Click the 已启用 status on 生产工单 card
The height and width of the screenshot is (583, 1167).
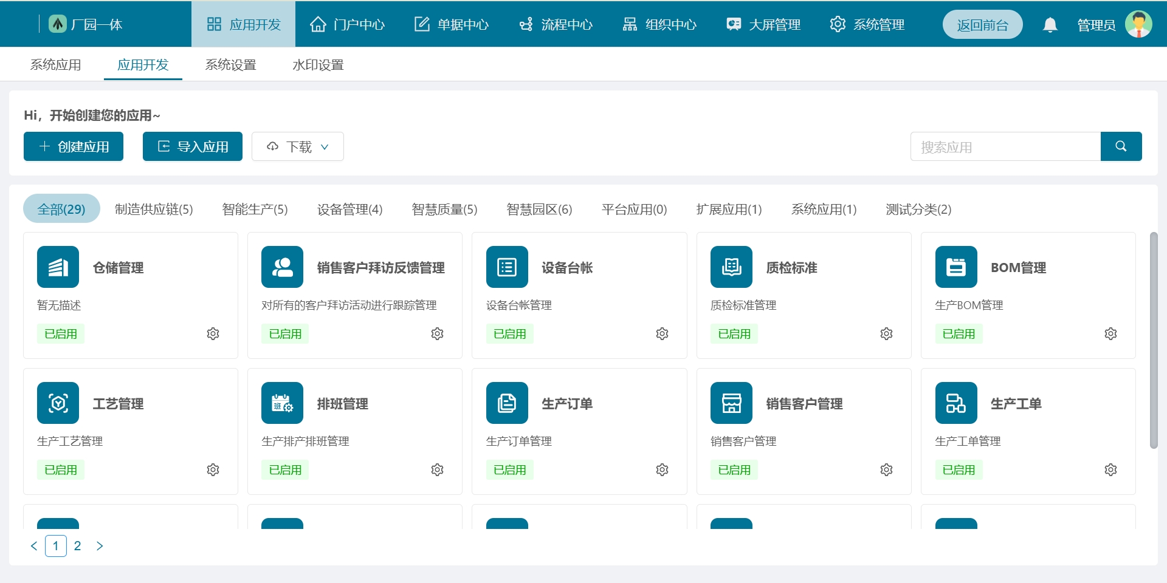point(959,470)
